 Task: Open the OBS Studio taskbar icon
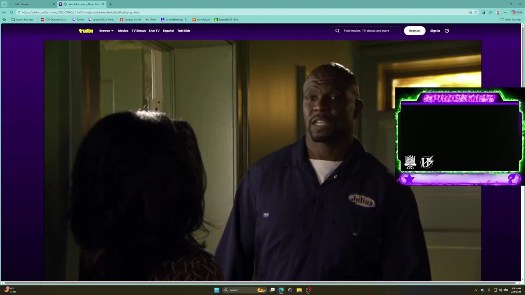point(308,290)
